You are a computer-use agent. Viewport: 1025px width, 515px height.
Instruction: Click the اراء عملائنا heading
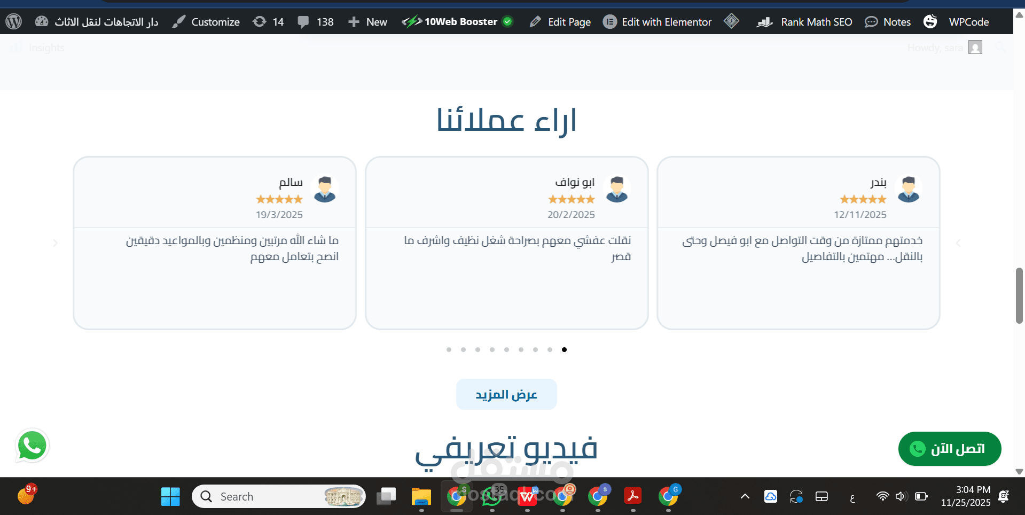(506, 120)
